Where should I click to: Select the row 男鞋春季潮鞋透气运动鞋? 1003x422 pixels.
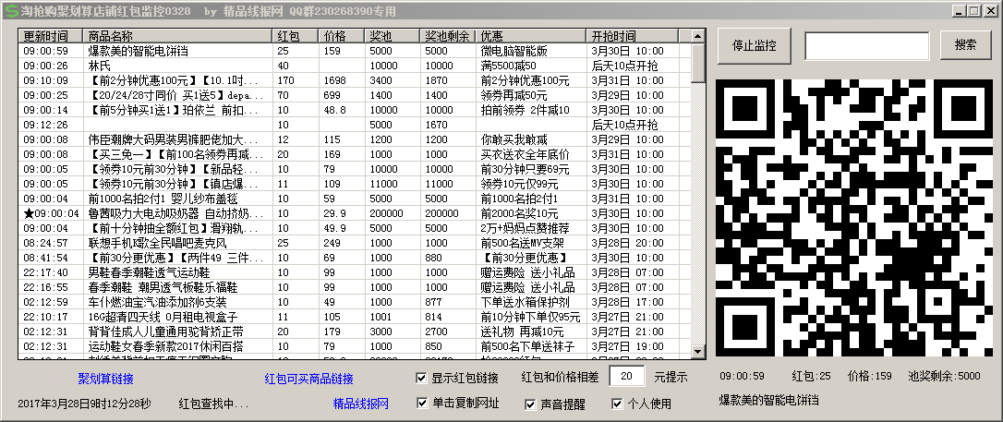(355, 272)
